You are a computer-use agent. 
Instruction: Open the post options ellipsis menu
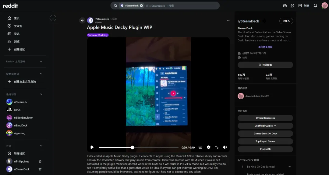(228, 20)
